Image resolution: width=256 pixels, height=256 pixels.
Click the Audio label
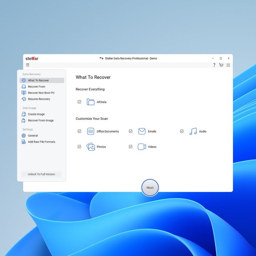point(203,132)
